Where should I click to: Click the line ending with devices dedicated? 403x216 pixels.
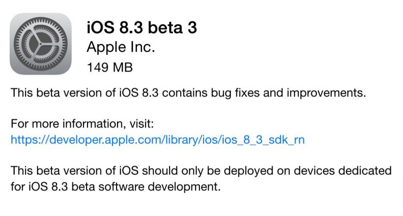(x=201, y=171)
